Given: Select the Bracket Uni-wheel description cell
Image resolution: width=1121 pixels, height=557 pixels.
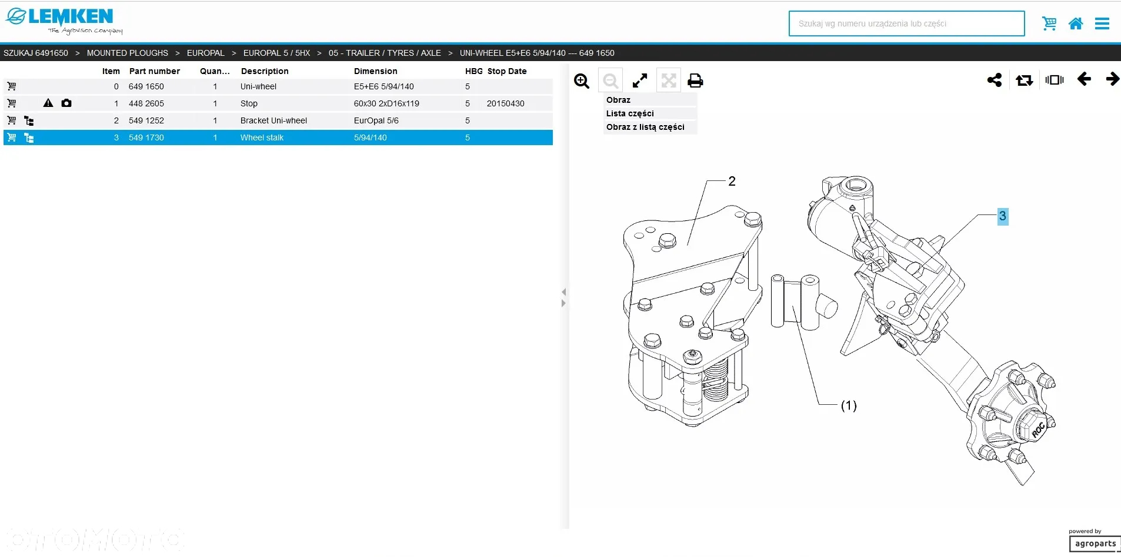Looking at the screenshot, I should click(273, 120).
